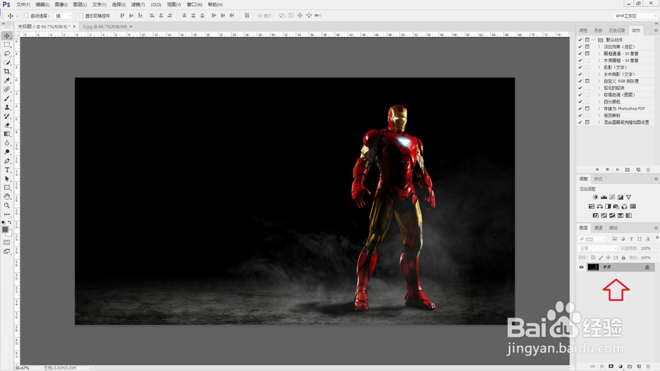Click the foreground color swatch
The height and width of the screenshot is (371, 660).
click(x=5, y=230)
